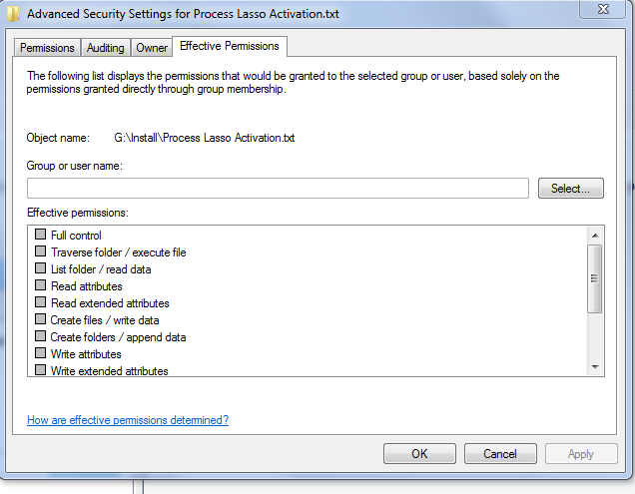635x494 pixels.
Task: Click the Group or user name field
Action: pos(278,188)
